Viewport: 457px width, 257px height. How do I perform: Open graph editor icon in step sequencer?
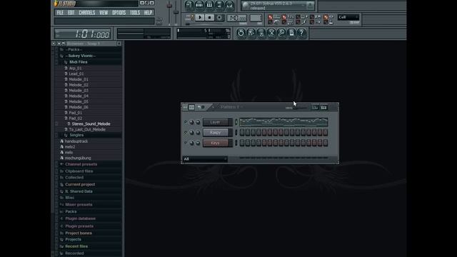click(315, 107)
